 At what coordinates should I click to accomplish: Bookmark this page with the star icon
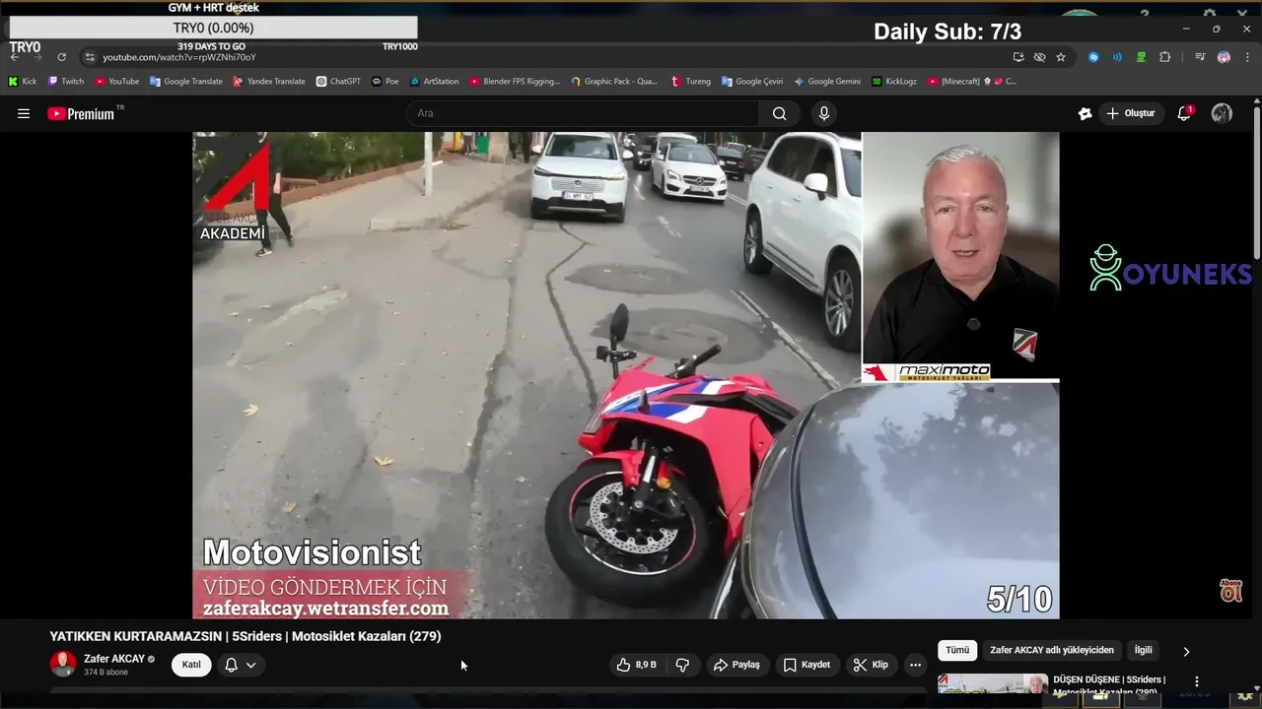pyautogui.click(x=1061, y=57)
